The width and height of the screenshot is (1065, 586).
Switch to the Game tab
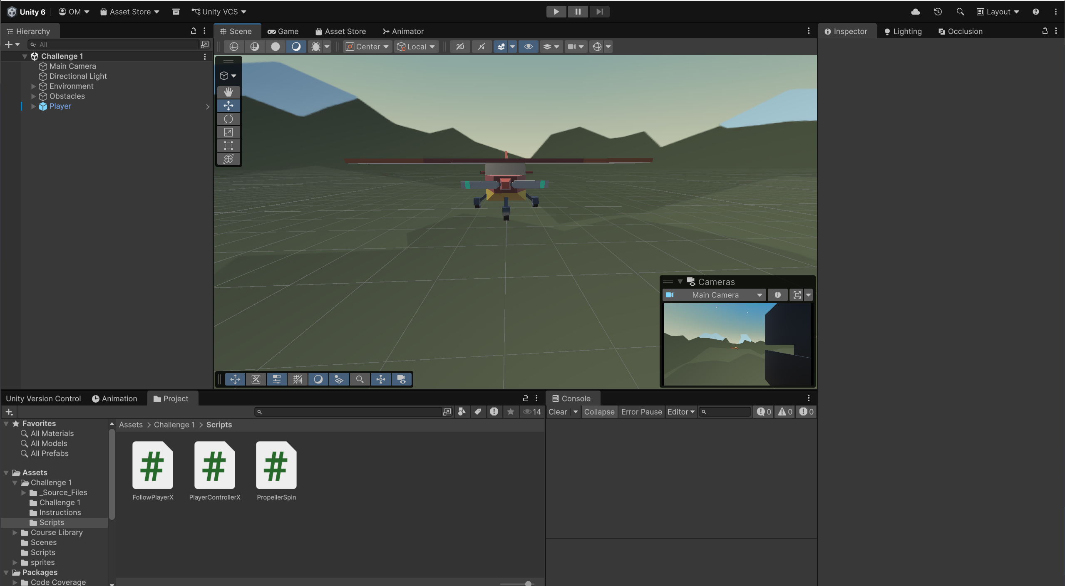(x=283, y=31)
